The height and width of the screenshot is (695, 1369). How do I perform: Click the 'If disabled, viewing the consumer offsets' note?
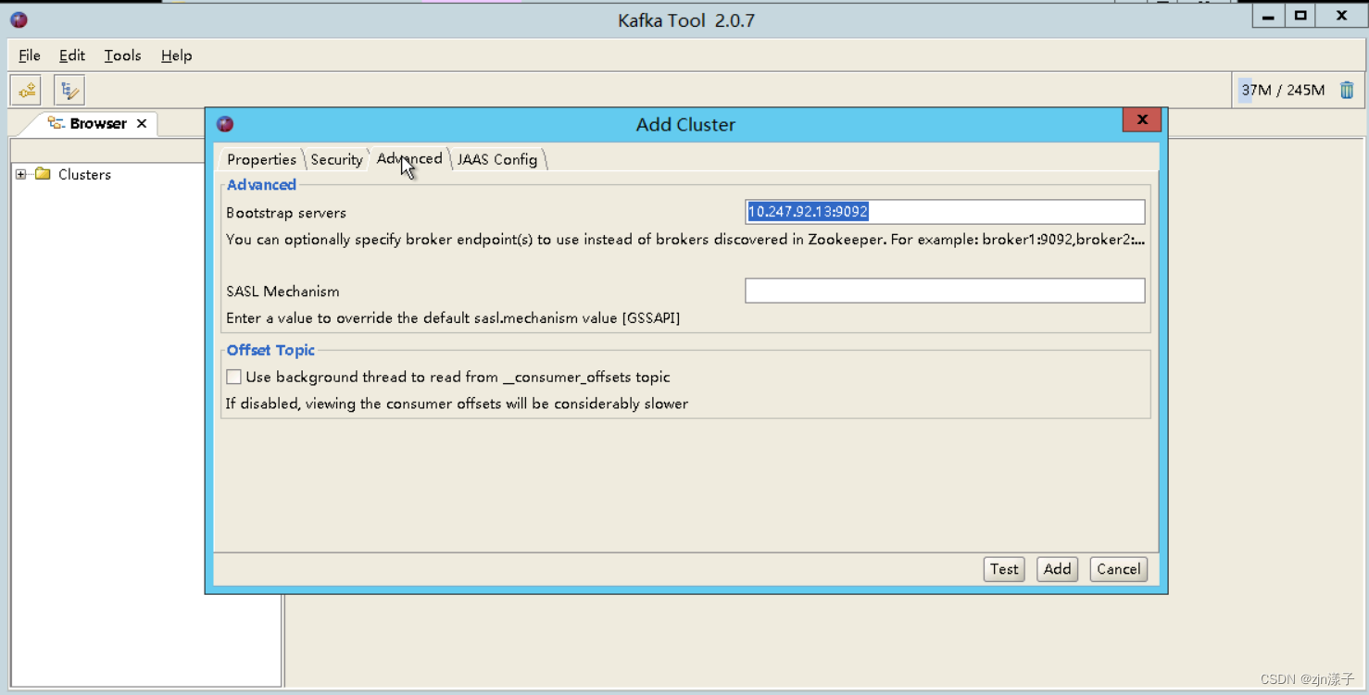pyautogui.click(x=457, y=403)
